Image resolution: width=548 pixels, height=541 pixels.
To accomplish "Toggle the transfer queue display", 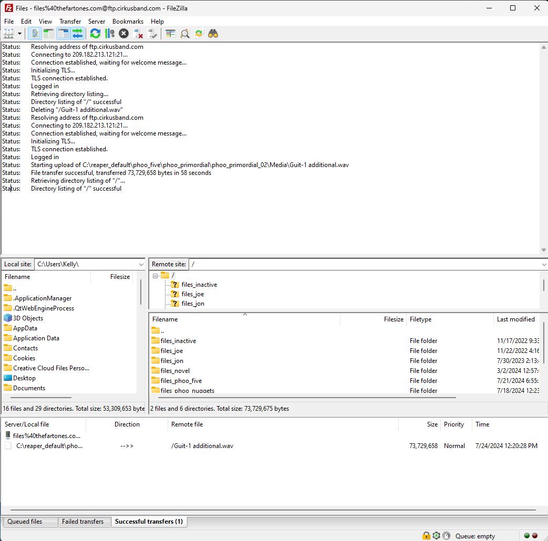I will (77, 34).
